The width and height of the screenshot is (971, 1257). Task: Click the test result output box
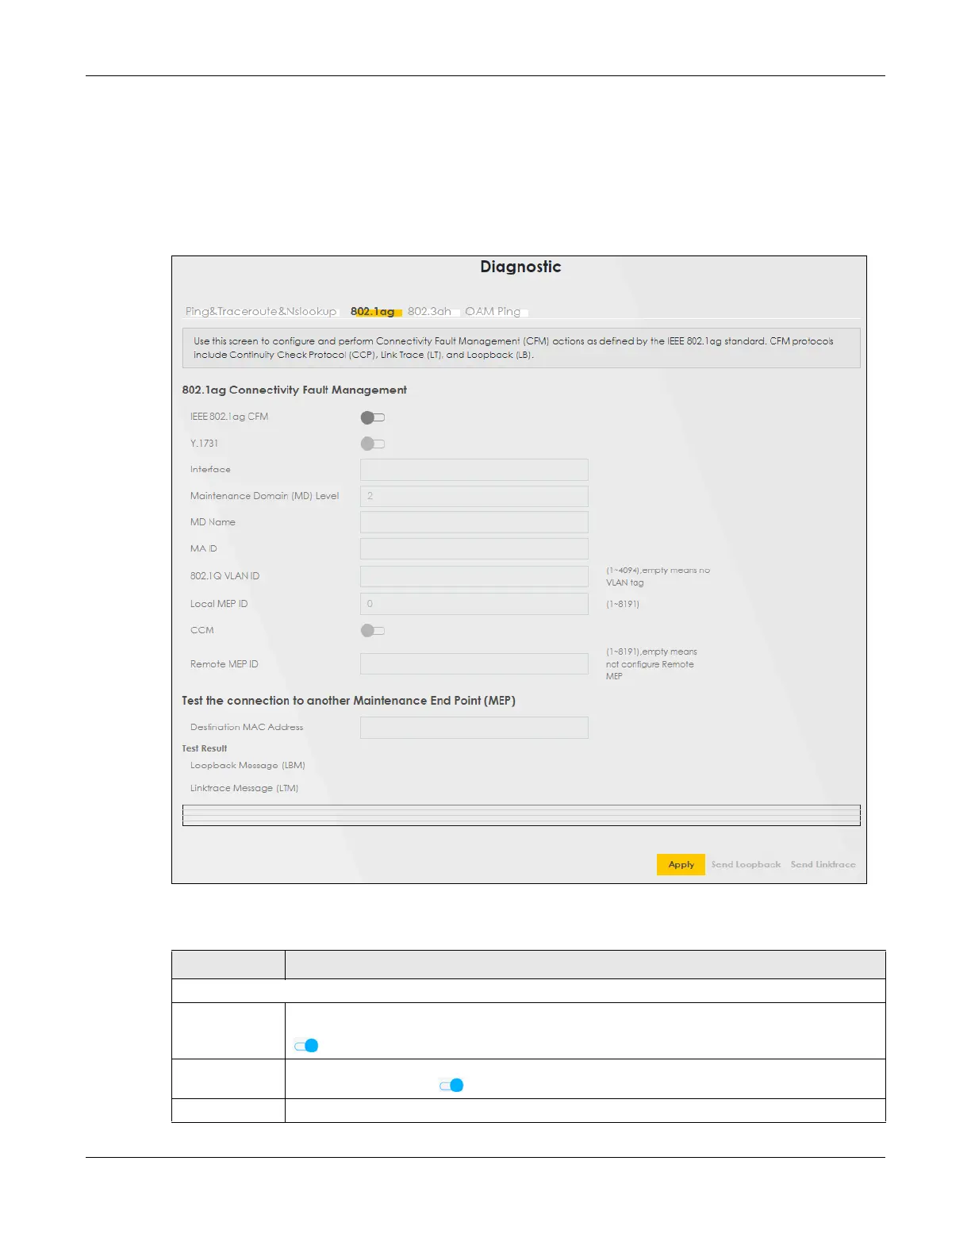click(521, 815)
